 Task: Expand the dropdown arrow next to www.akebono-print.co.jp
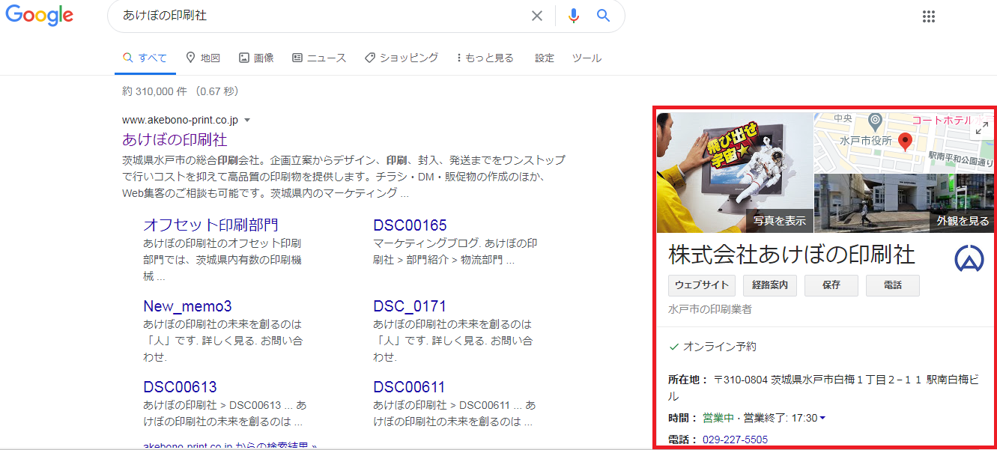click(247, 120)
